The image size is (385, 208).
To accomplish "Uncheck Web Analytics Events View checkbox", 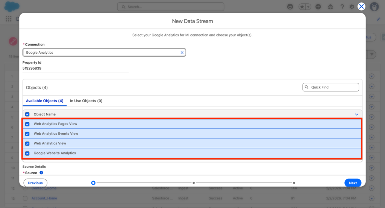I will 27,134.
